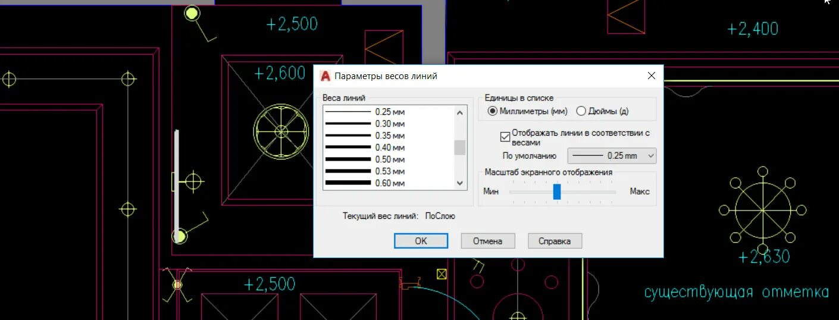Select the 0.60 мм lineweight
The image size is (839, 320).
pos(388,183)
